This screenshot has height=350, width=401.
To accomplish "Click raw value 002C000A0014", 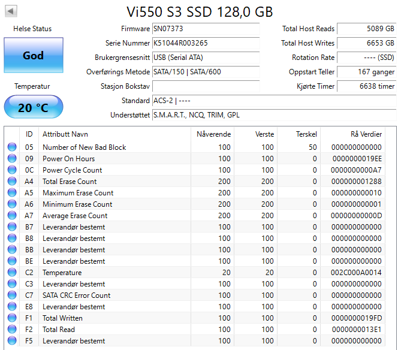I will coord(356,273).
